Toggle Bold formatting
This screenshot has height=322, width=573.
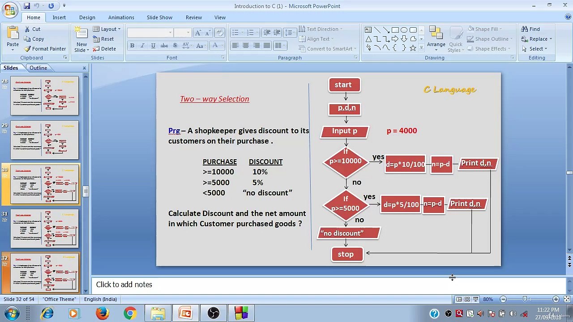132,46
